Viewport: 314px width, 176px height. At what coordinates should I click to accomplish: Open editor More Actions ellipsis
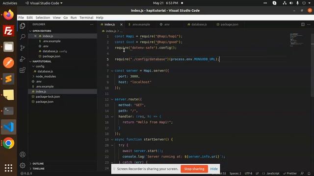(x=309, y=24)
